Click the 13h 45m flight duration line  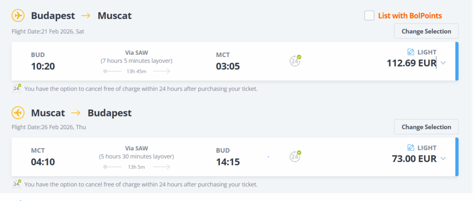[x=136, y=71]
